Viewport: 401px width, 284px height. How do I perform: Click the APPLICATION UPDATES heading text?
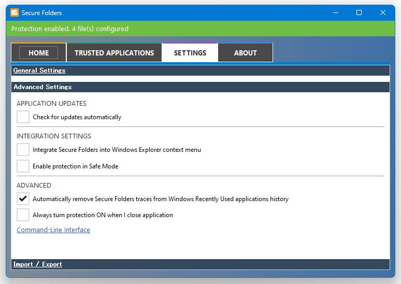click(x=51, y=103)
